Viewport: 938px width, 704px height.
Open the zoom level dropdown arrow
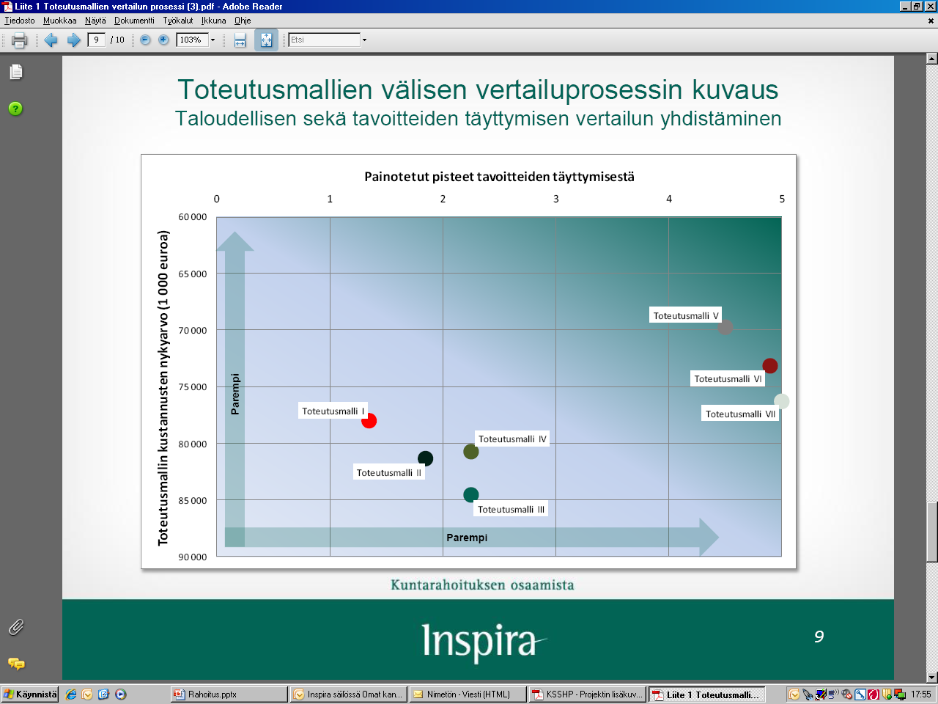[x=213, y=40]
